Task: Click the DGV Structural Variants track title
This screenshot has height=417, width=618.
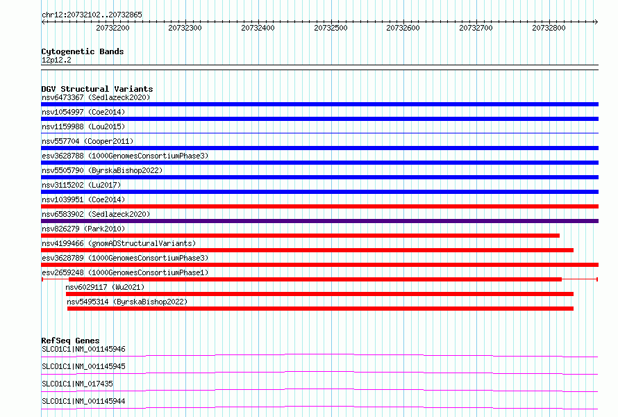Action: [x=97, y=89]
